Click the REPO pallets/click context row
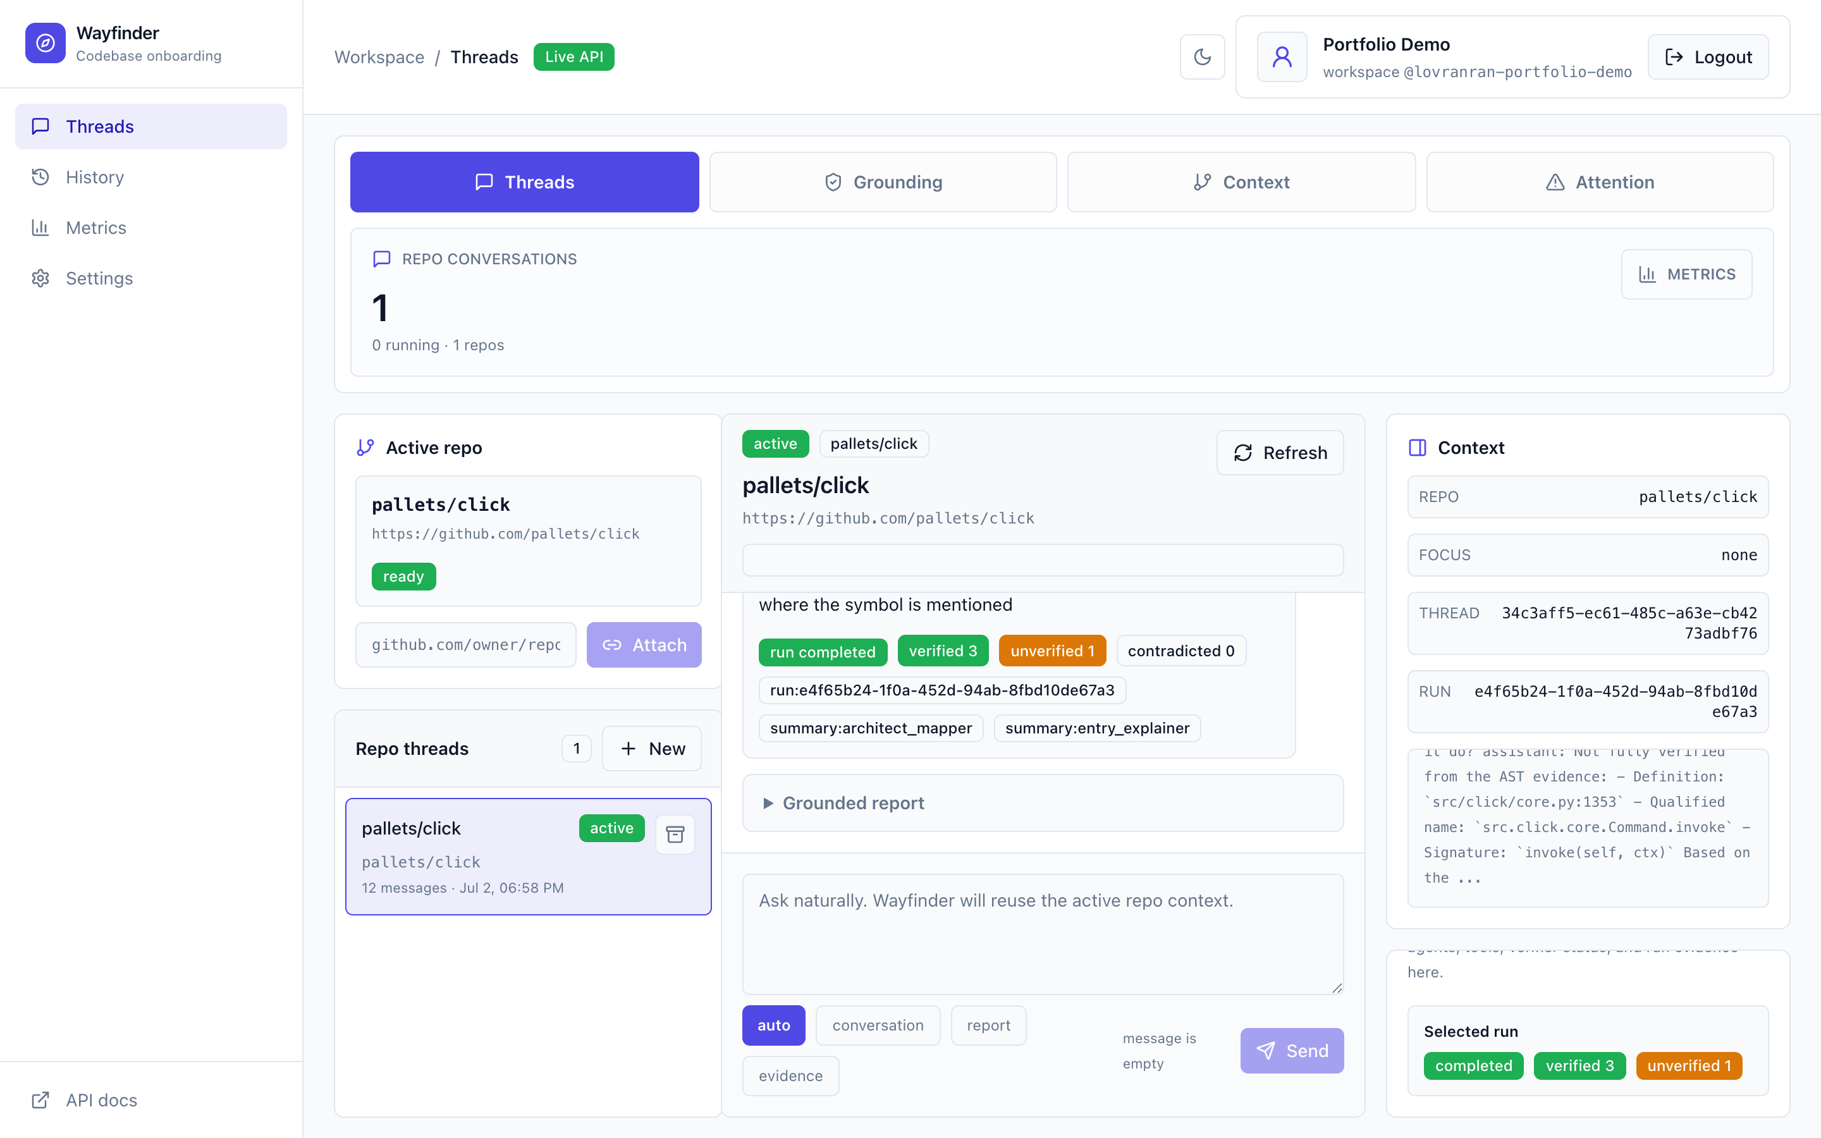 [1588, 497]
